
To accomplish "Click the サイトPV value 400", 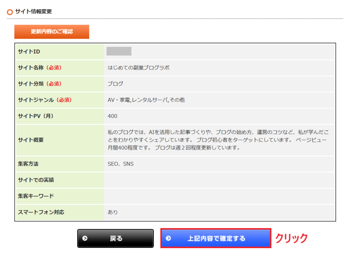I will pyautogui.click(x=112, y=116).
